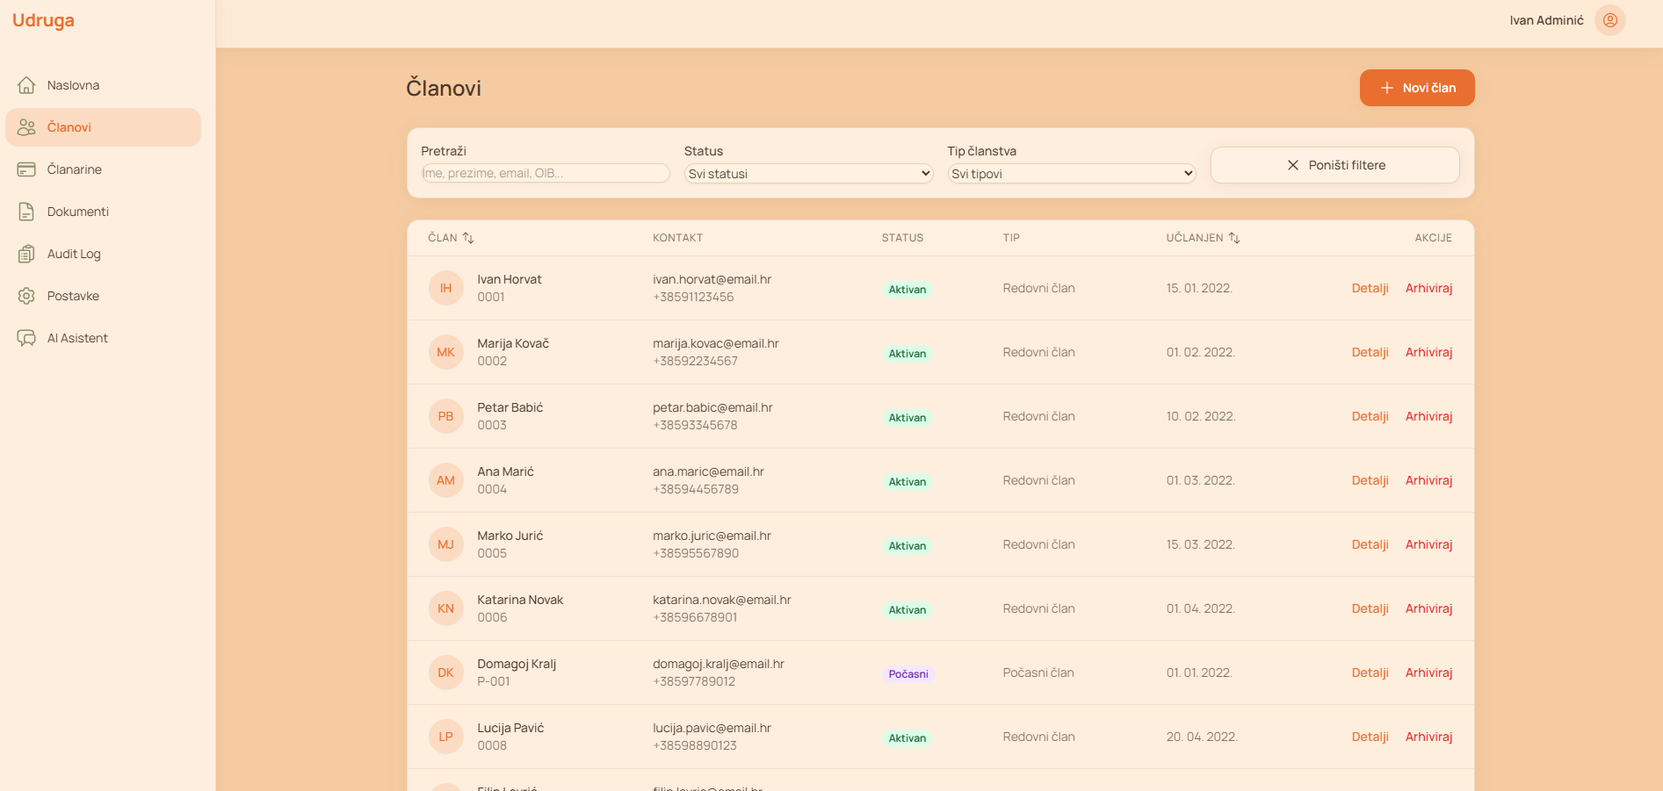The width and height of the screenshot is (1663, 791).
Task: Sort table by Član column arrows
Action: click(468, 238)
